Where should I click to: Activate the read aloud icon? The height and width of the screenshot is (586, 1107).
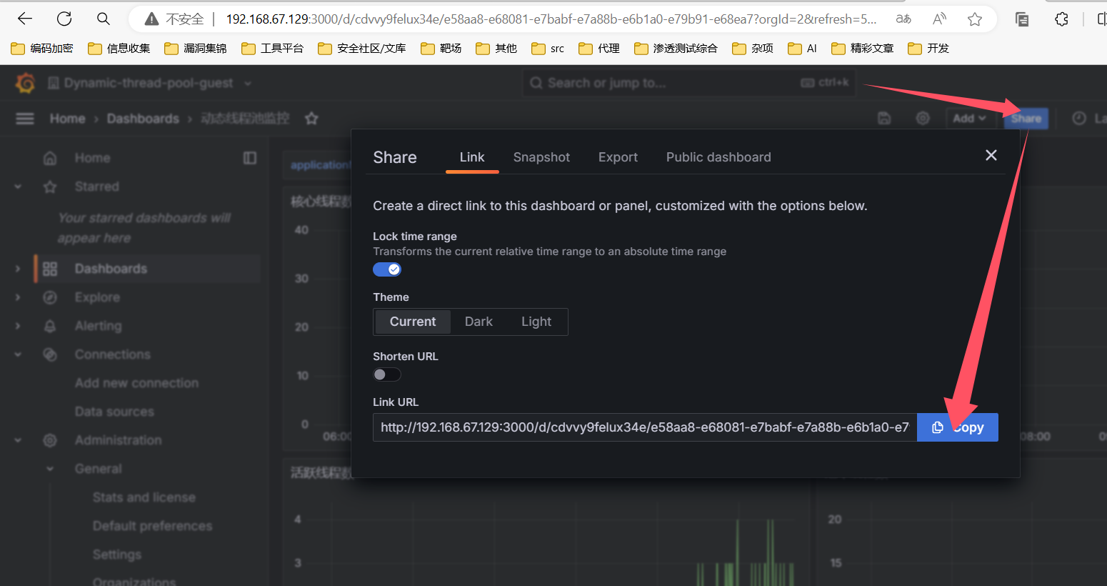940,19
